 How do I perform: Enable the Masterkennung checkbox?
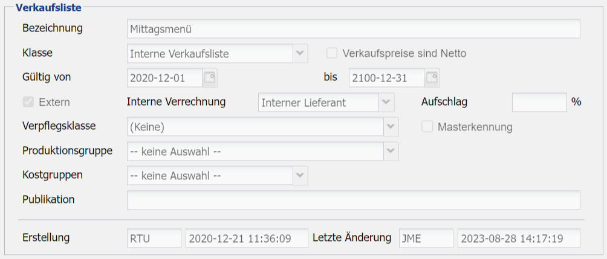(427, 127)
